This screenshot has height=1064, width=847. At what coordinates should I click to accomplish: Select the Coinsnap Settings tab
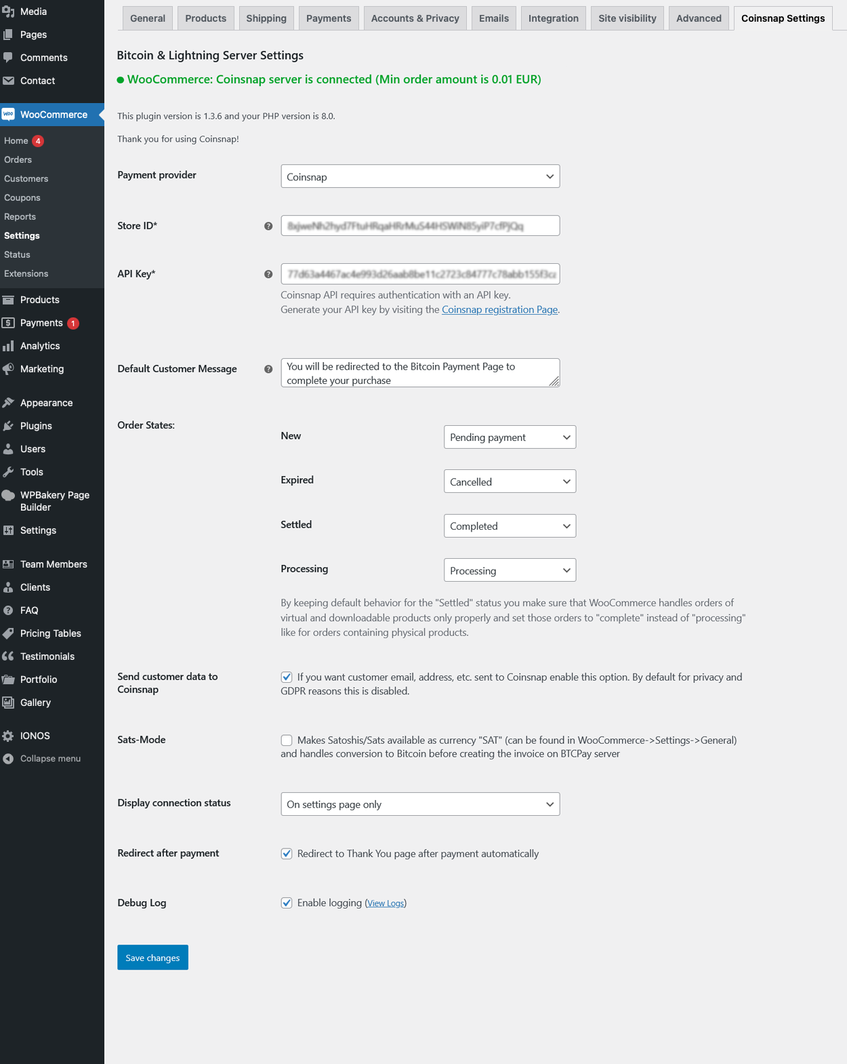tap(783, 18)
